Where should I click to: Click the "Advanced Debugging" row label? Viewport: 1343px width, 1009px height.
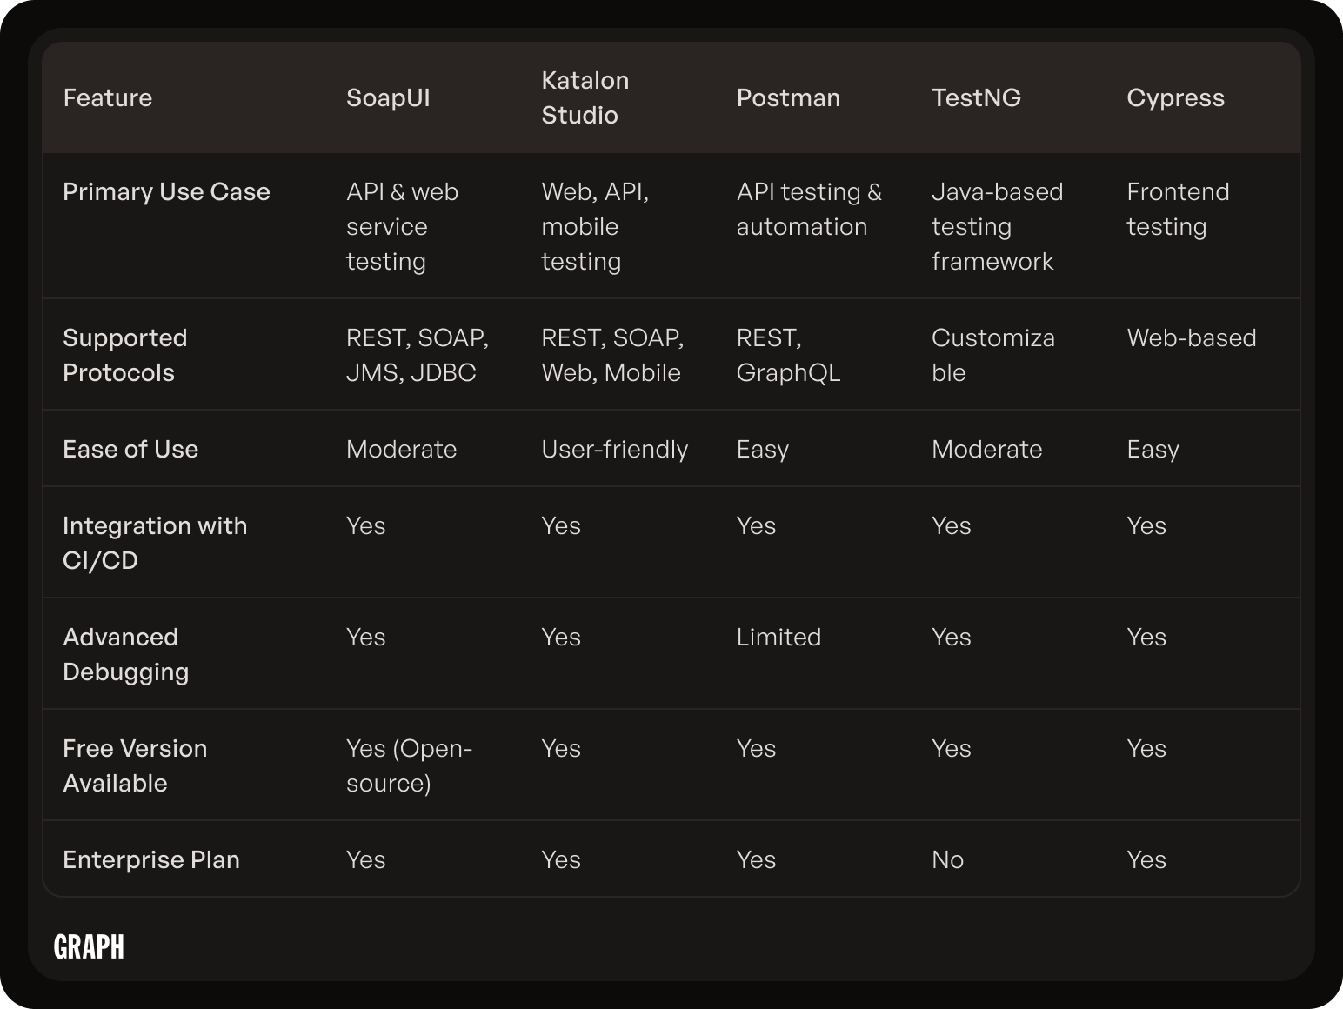tap(126, 654)
